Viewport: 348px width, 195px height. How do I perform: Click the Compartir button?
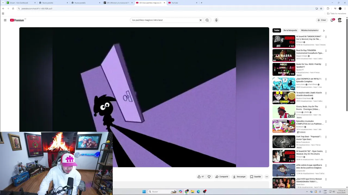[222, 177]
